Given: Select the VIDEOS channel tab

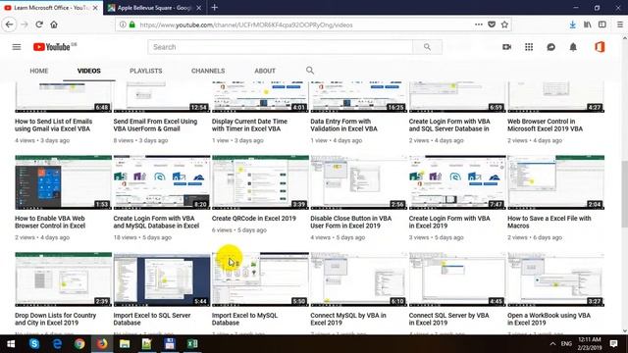Looking at the screenshot, I should [x=89, y=71].
